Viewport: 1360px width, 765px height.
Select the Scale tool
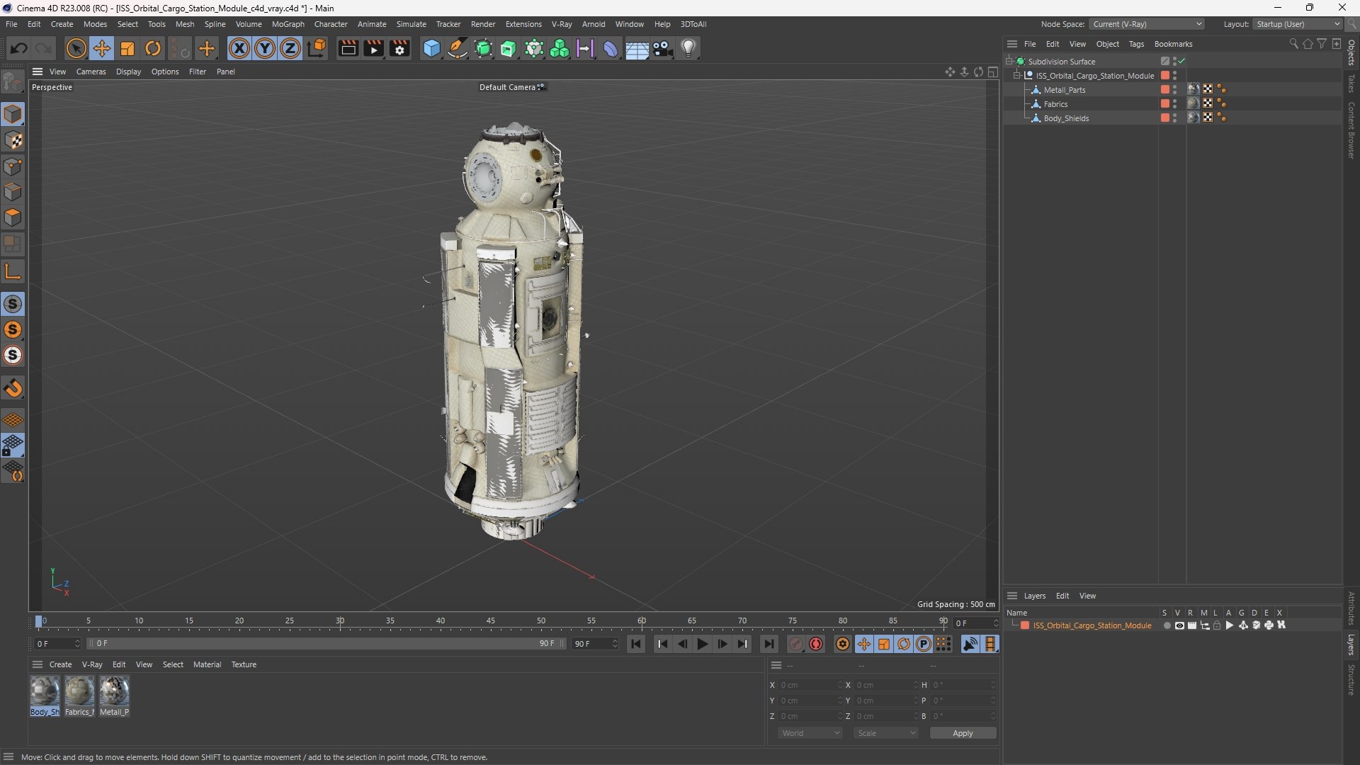click(x=127, y=48)
